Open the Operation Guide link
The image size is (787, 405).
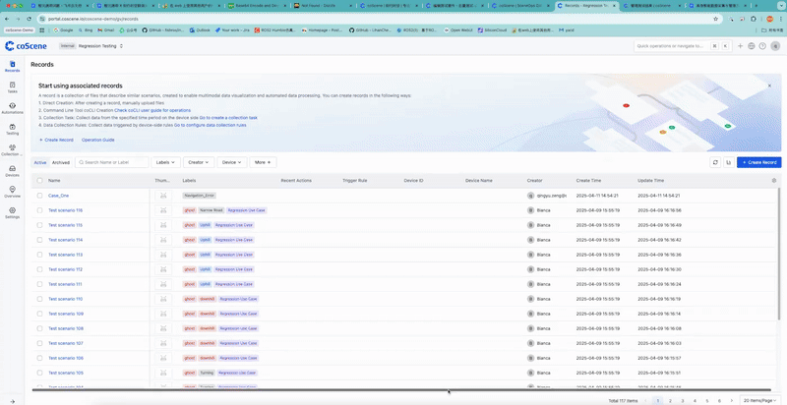point(97,140)
